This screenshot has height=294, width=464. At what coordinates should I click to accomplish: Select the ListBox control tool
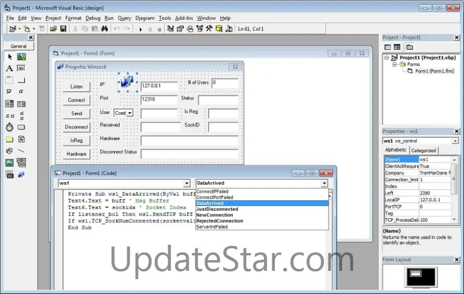coord(21,104)
